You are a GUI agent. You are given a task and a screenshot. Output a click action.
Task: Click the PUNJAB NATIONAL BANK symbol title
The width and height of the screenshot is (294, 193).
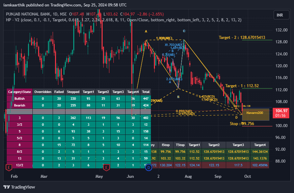[x=28, y=14]
